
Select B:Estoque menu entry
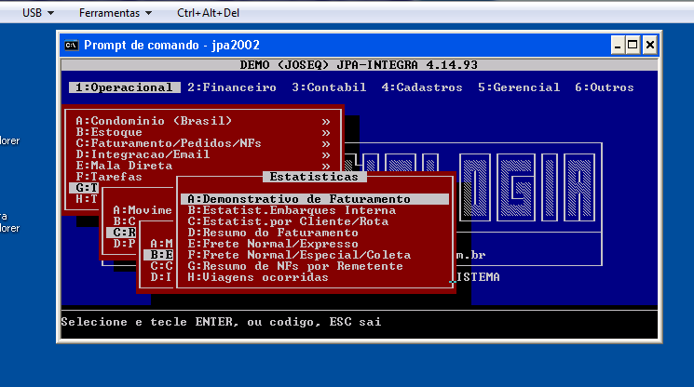pyautogui.click(x=109, y=132)
